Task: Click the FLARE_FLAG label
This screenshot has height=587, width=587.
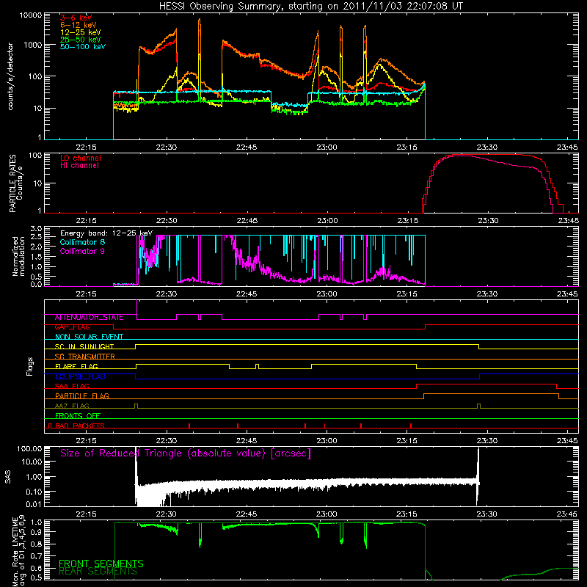Action: click(76, 366)
